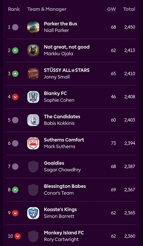Click the GW column header
Image resolution: width=143 pixels, height=246 pixels.
pyautogui.click(x=111, y=9)
